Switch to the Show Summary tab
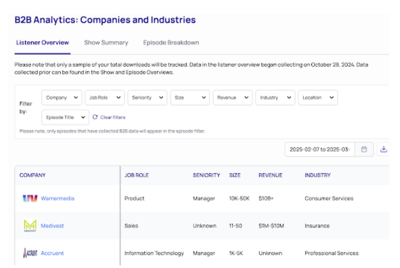 click(x=106, y=42)
